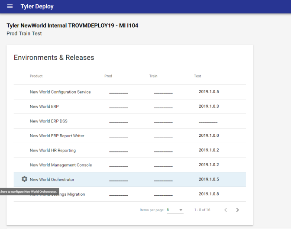Click the gear icon for New World Orchestrator

click(x=24, y=179)
